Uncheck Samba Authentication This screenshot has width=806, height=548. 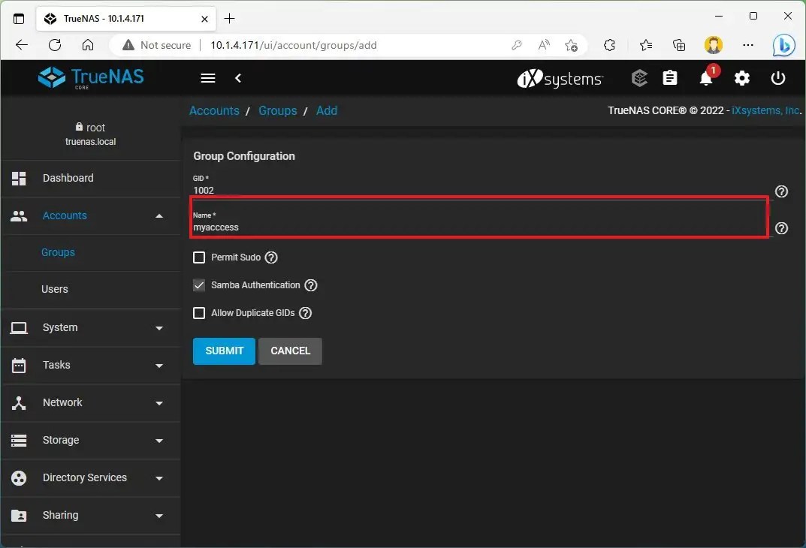[199, 285]
